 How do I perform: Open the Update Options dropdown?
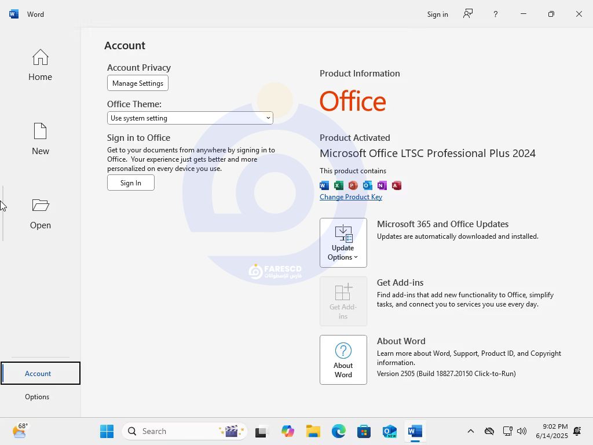click(343, 243)
